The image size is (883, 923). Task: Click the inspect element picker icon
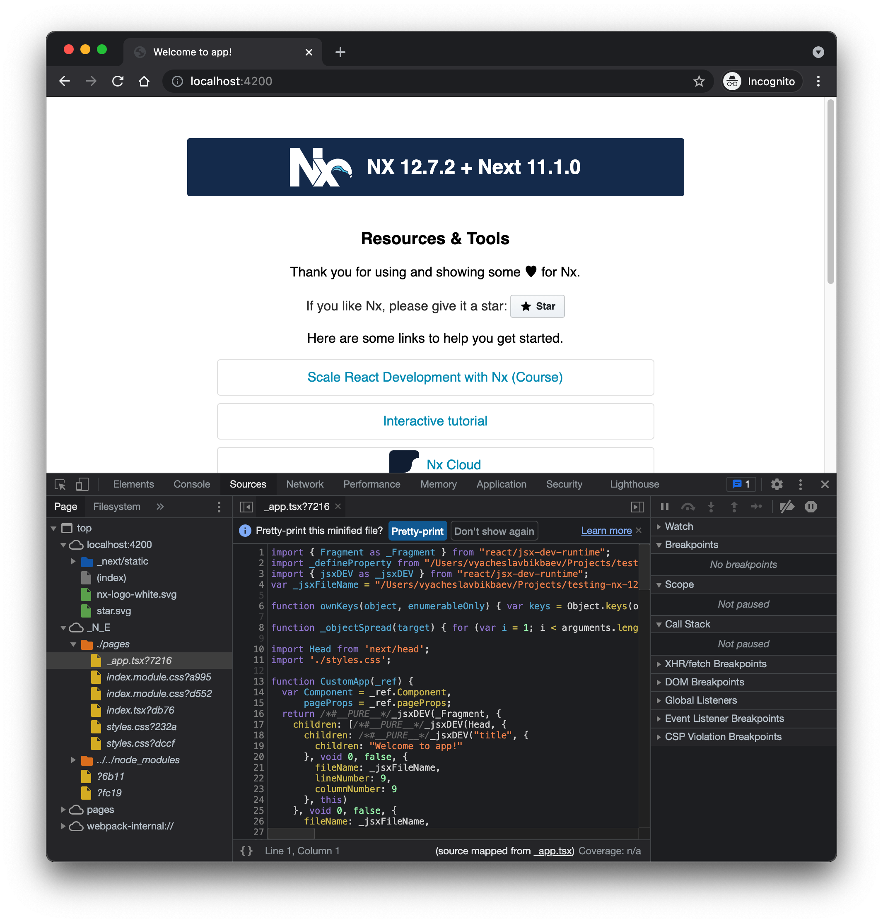coord(60,484)
